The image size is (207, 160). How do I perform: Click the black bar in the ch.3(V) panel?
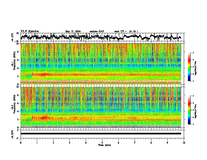(101, 134)
